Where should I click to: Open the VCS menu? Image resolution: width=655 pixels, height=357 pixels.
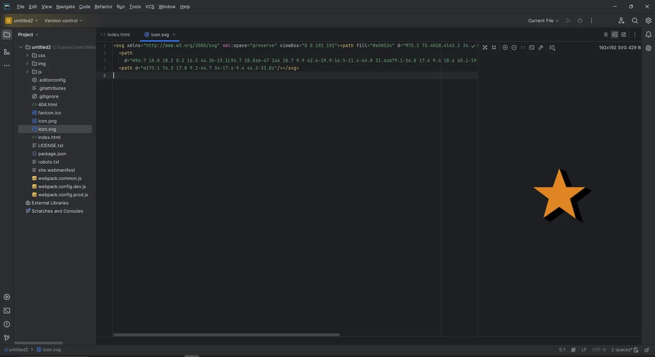(150, 6)
